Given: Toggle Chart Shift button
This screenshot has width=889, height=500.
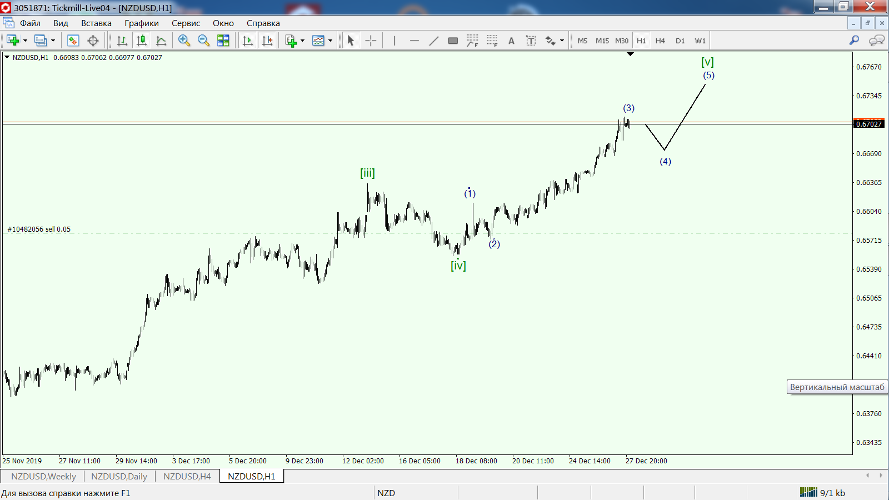Looking at the screenshot, I should (267, 41).
